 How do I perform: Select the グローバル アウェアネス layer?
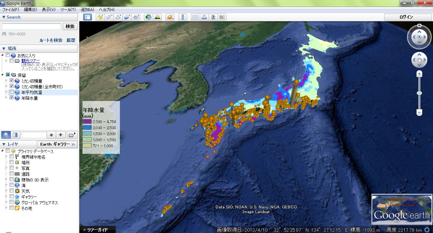pos(39,203)
